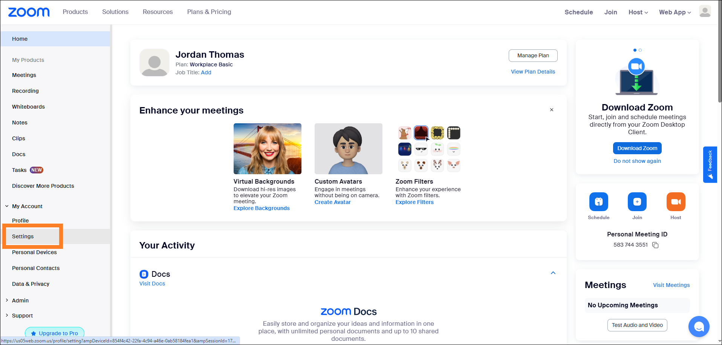Image resolution: width=722 pixels, height=345 pixels.
Task: Open Plans & Pricing
Action: point(209,12)
